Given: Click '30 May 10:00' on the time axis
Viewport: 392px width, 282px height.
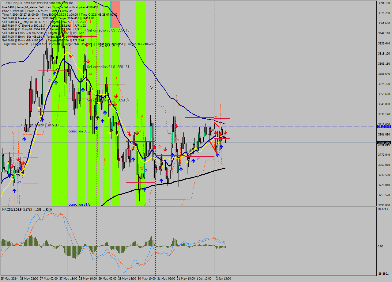Looking at the screenshot, I should point(147,279).
